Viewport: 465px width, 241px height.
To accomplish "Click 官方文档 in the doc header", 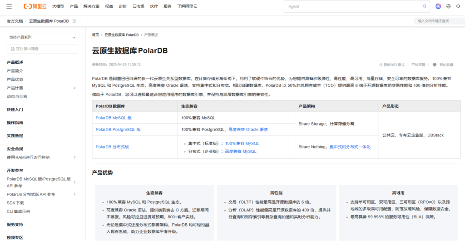I will tap(15, 21).
